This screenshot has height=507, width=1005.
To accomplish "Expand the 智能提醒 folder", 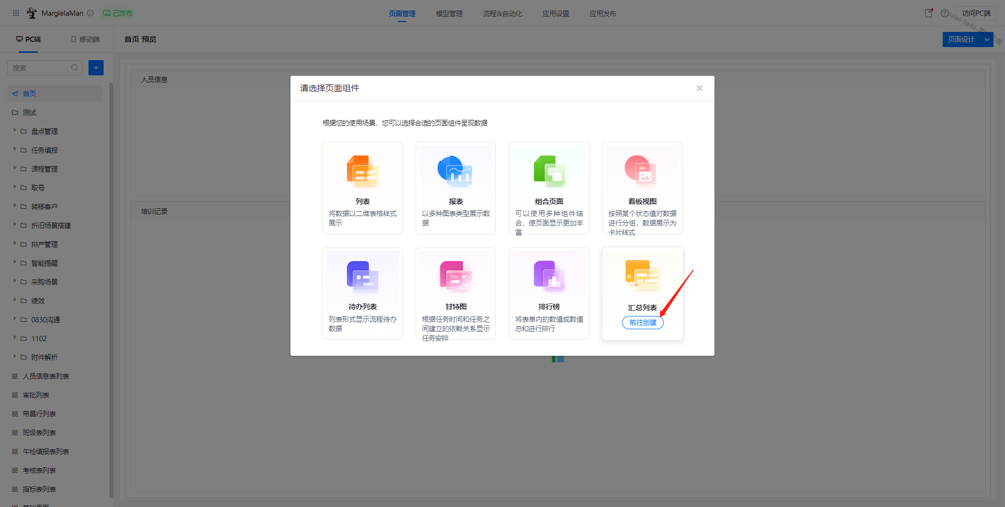I will [x=15, y=263].
